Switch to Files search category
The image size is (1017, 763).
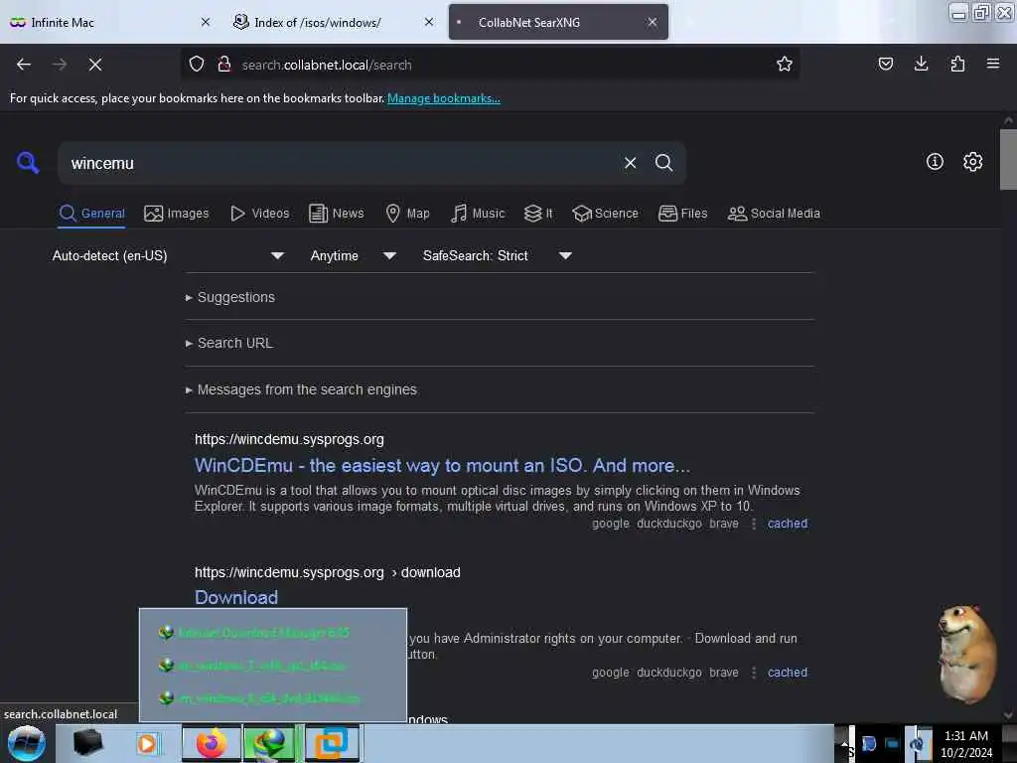pos(683,214)
